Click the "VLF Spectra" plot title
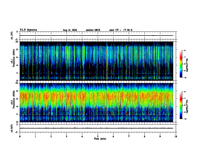This screenshot has height=153, width=198. [28, 30]
